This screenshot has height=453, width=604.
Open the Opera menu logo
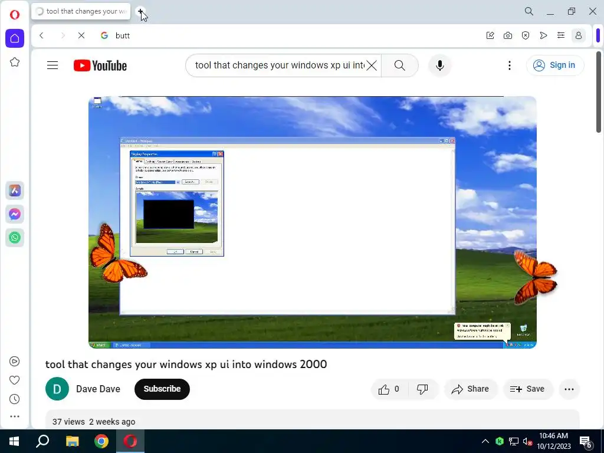[15, 15]
